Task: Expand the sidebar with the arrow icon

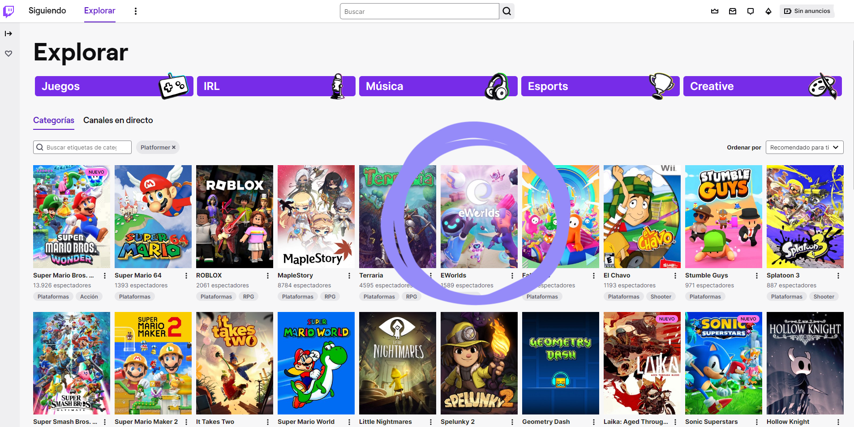Action: pos(9,33)
